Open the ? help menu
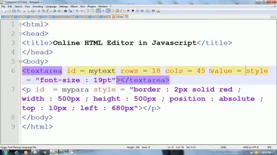The image size is (277, 155). tap(111, 6)
